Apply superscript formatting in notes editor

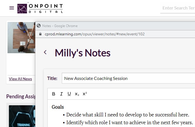(x=85, y=94)
